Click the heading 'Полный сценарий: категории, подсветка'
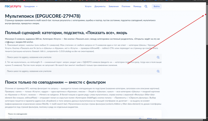The image size is (208, 121). [66, 33]
